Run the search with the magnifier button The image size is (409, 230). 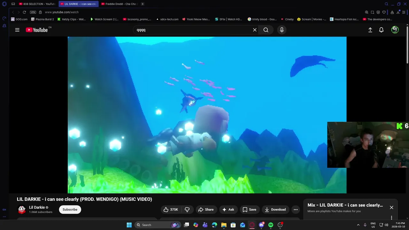[266, 30]
